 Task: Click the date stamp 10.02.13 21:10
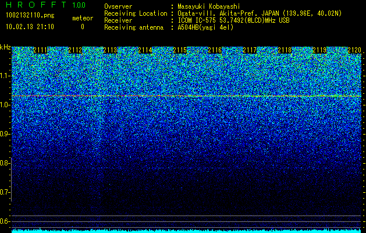coord(30,27)
